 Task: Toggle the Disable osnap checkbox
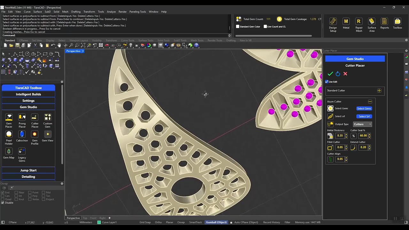point(3,203)
